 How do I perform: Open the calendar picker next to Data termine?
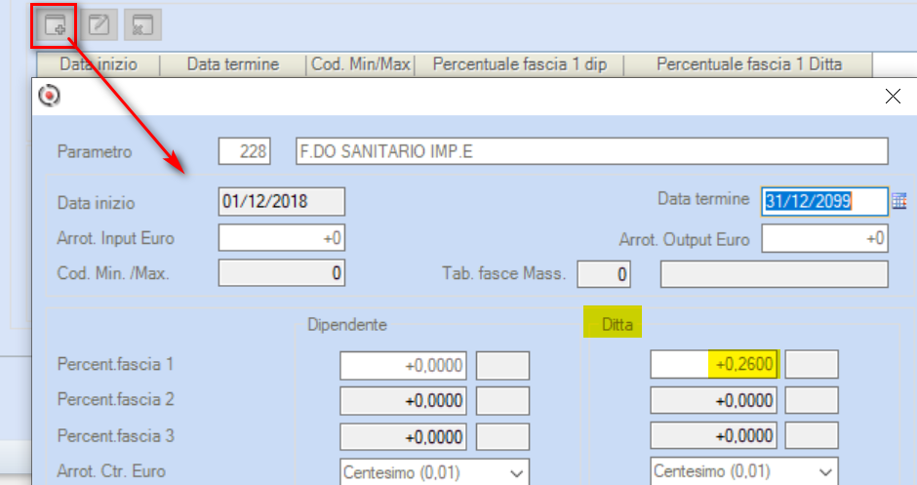click(x=898, y=201)
